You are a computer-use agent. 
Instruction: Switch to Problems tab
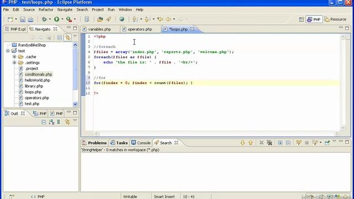tap(95, 143)
